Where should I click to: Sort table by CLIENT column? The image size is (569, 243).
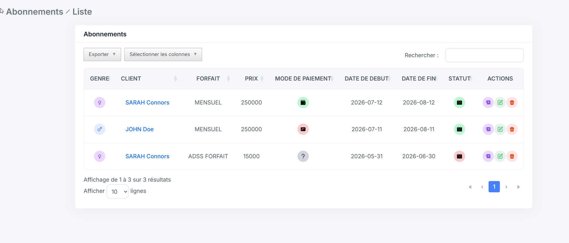click(x=149, y=79)
